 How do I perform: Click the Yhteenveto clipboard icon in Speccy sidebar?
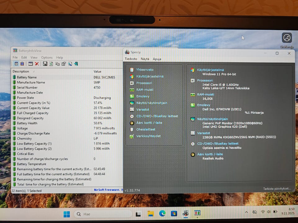[132, 70]
